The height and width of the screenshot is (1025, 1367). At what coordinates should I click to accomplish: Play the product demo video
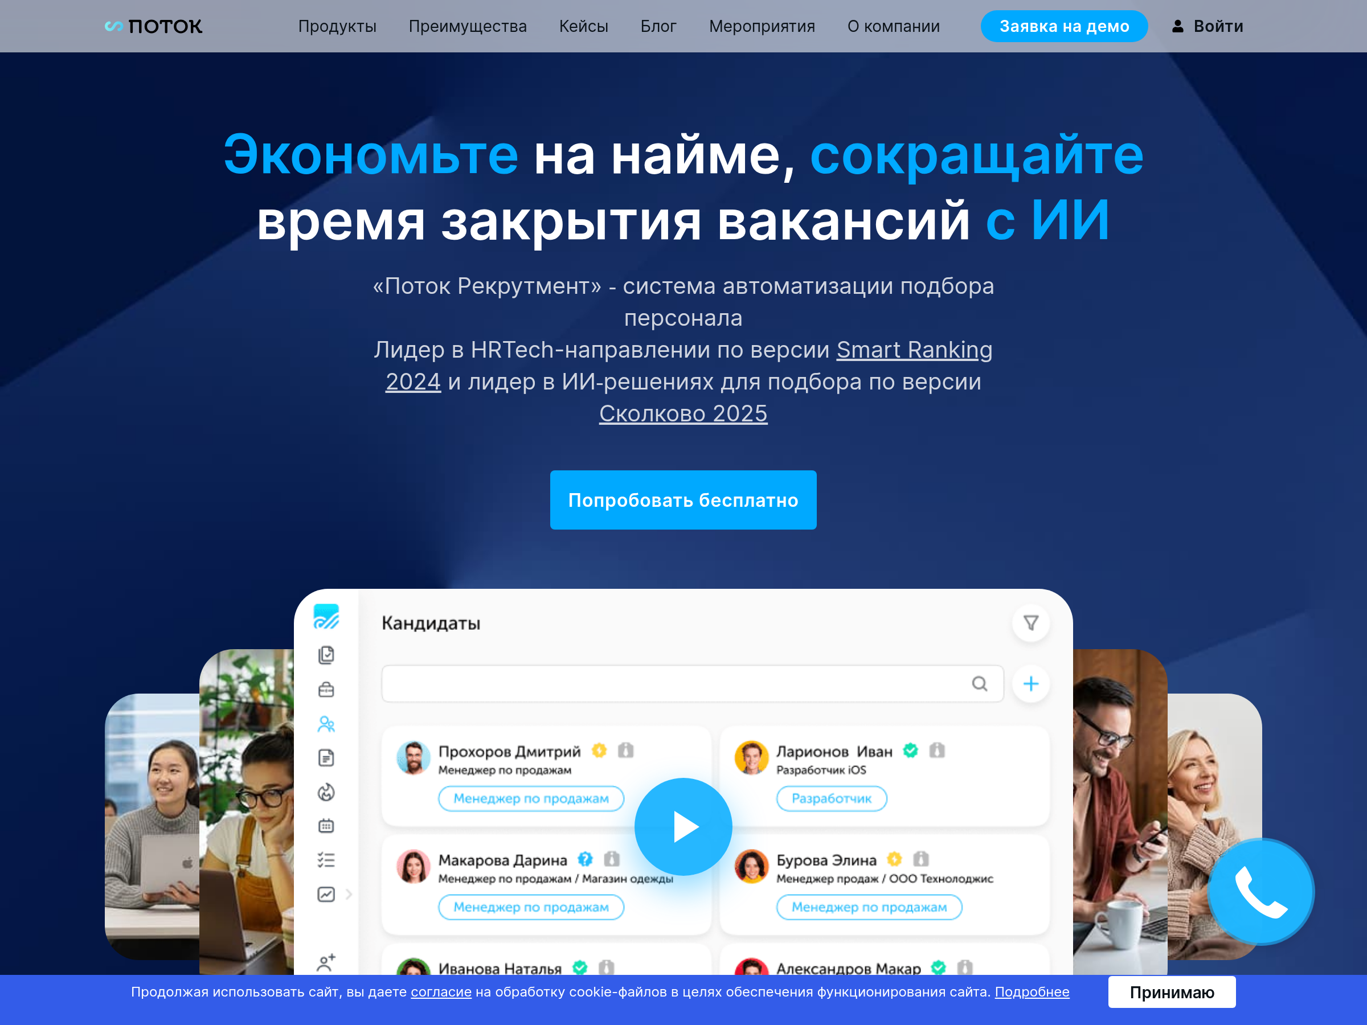(x=683, y=827)
